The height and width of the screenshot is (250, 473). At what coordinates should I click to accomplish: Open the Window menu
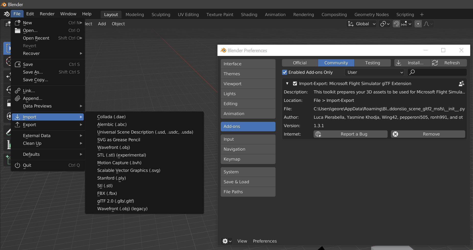point(68,14)
